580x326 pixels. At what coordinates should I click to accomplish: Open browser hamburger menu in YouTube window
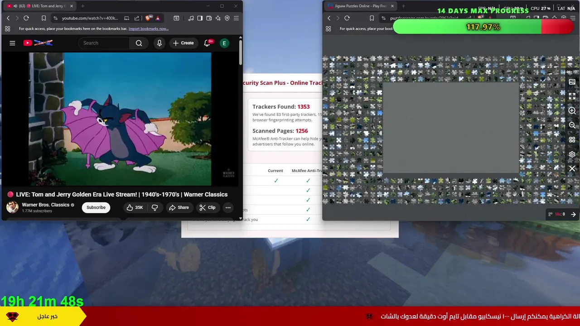236,18
